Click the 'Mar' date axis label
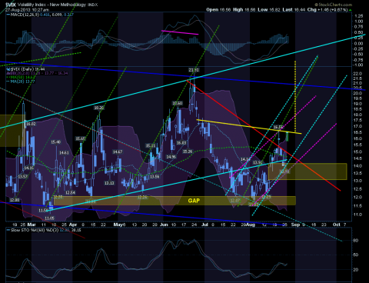The height and width of the screenshot is (283, 369). (x=32, y=225)
